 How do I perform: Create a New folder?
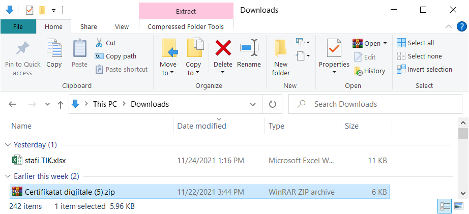pyautogui.click(x=281, y=57)
